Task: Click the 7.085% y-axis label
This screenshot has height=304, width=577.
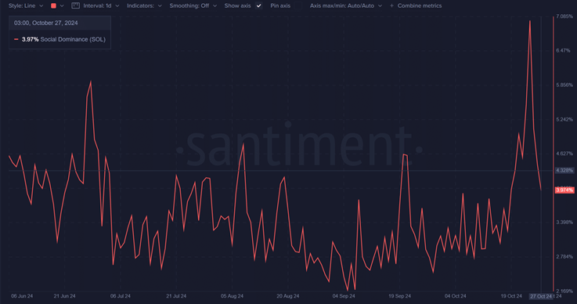Action: 564,16
